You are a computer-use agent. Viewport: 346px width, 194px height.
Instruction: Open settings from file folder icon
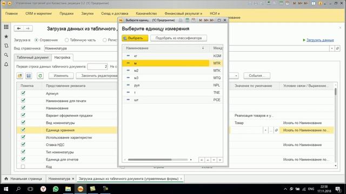pos(20,75)
